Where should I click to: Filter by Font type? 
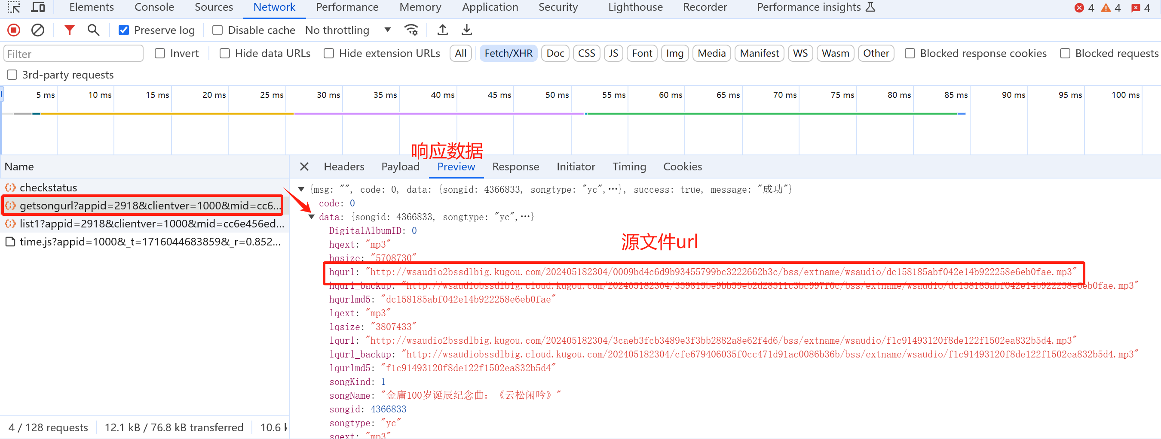point(642,54)
